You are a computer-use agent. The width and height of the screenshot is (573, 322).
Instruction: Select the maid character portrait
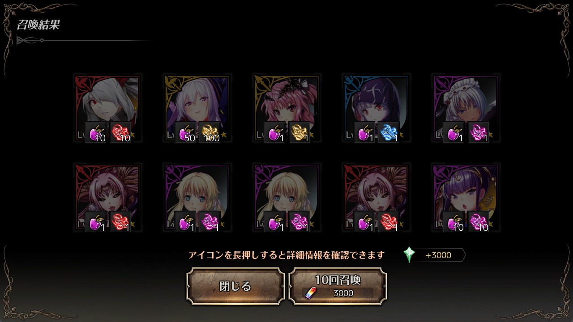[x=466, y=109]
